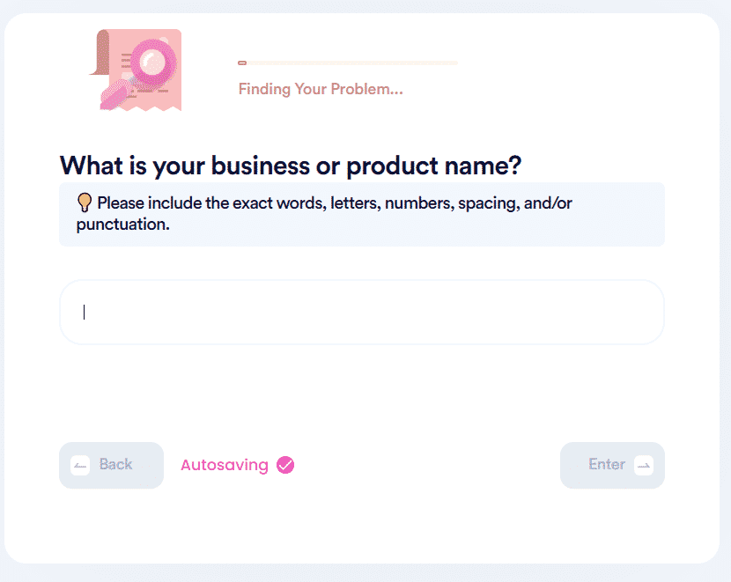Click the Finding Your Problem status text
This screenshot has width=731, height=582.
tap(321, 89)
